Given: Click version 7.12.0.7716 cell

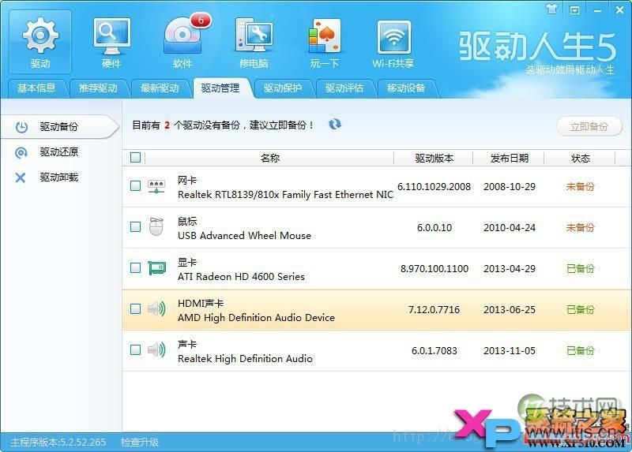Looking at the screenshot, I should (x=434, y=309).
